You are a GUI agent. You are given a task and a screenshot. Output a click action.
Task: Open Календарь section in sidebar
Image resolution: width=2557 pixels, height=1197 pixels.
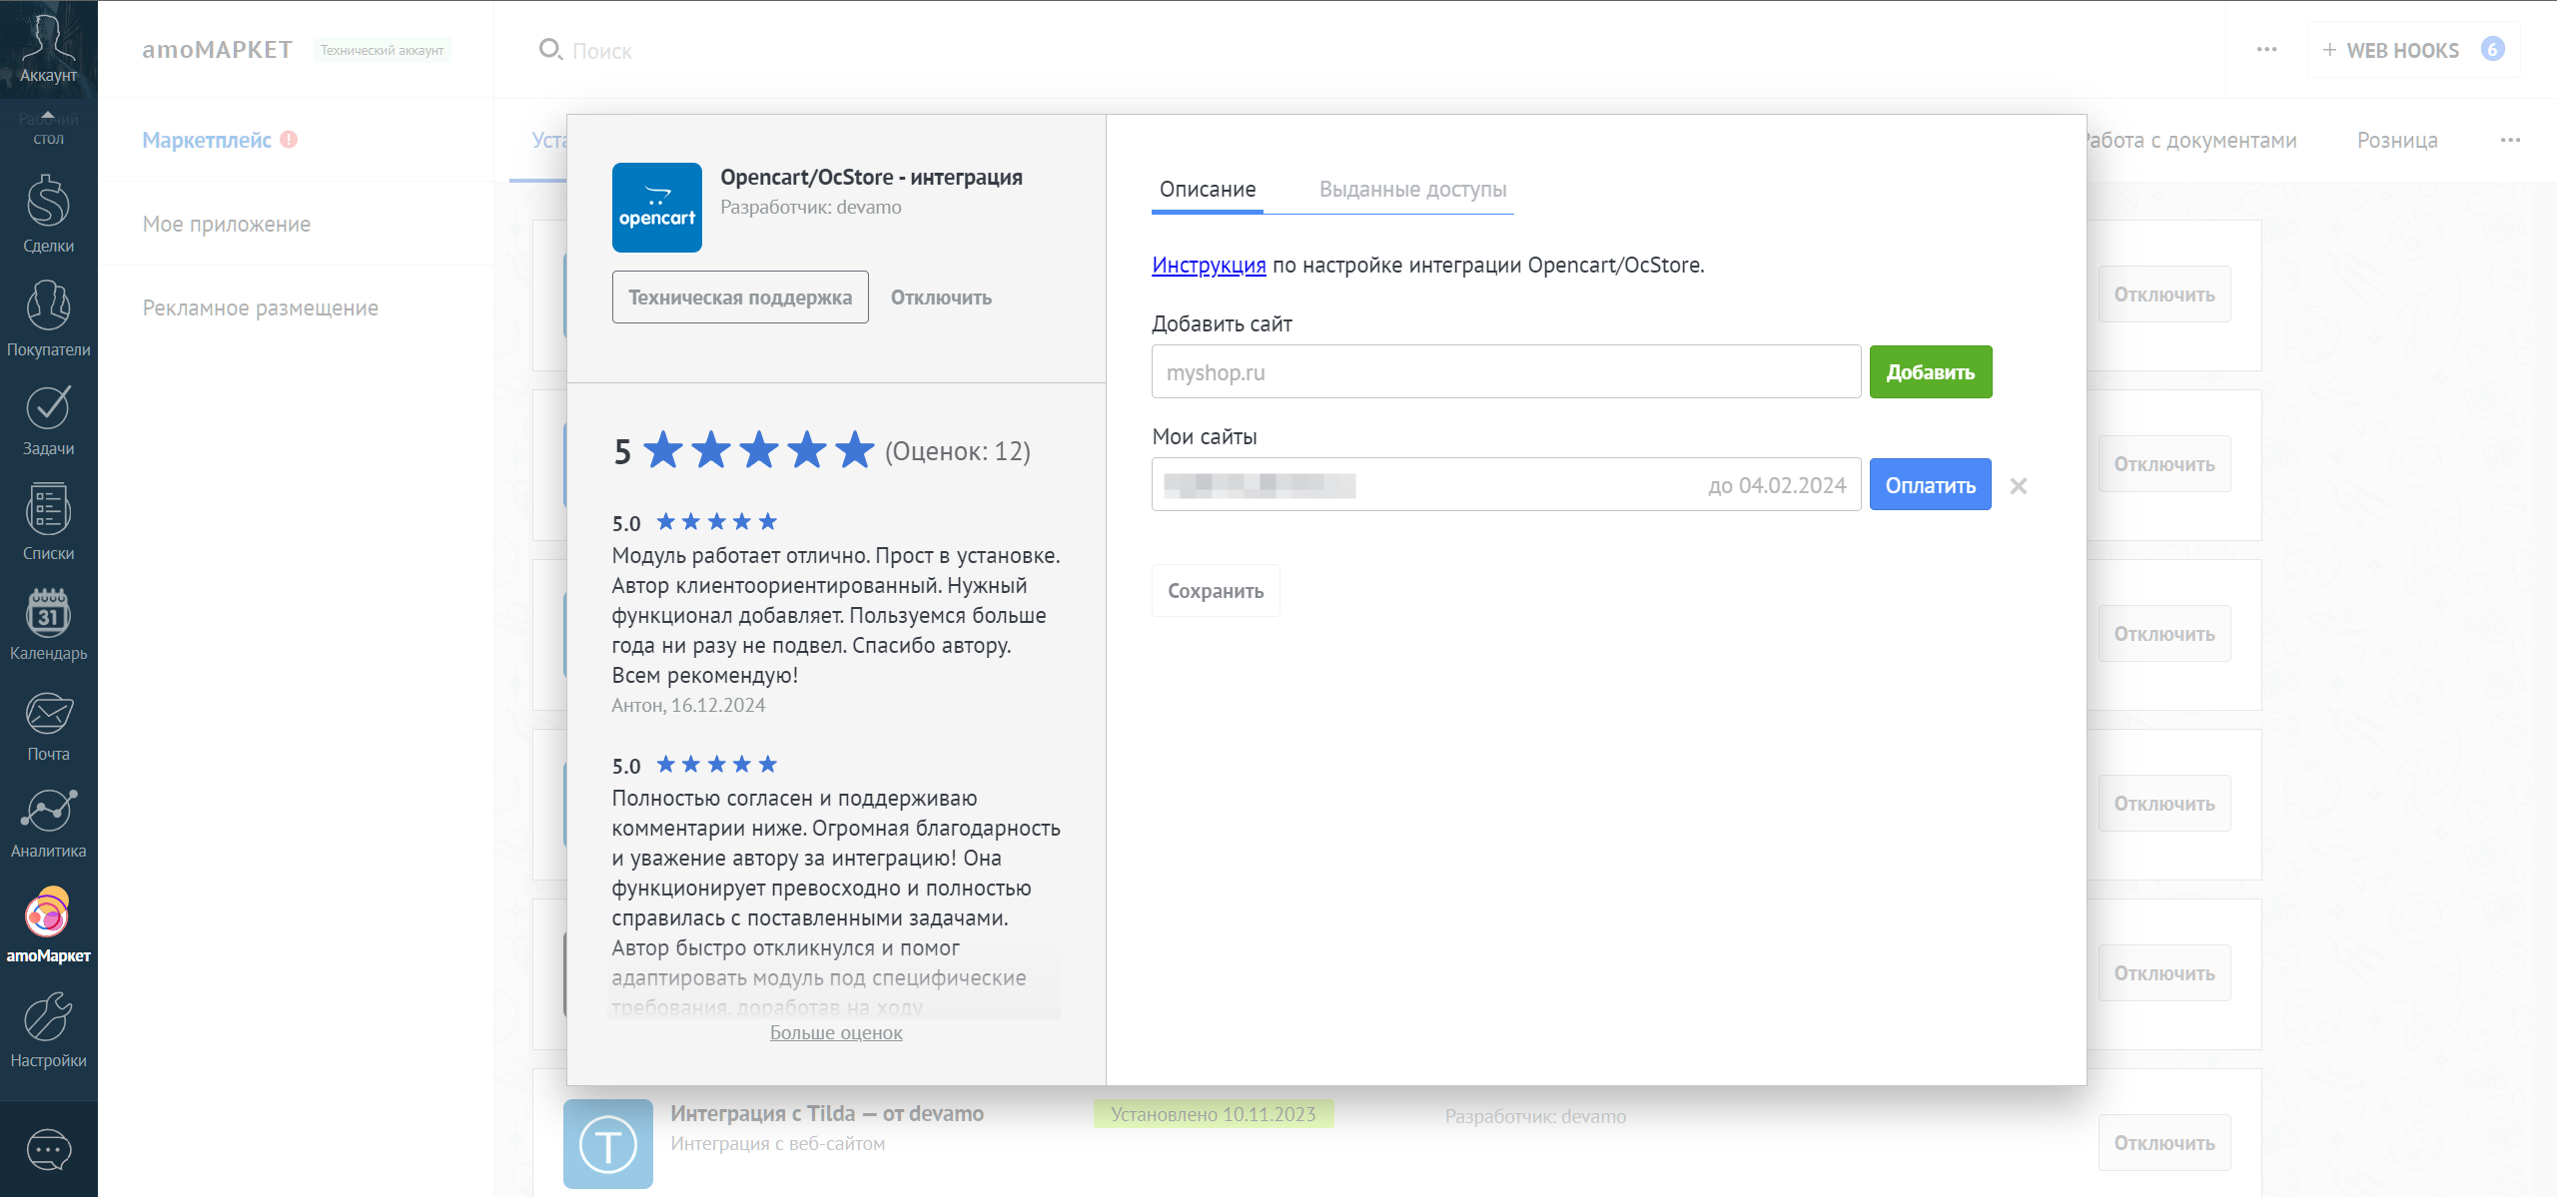tap(48, 625)
